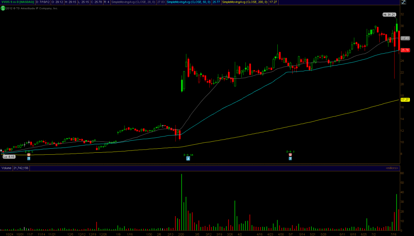Click the Hi: 31.21 price bubble

(389, 15)
